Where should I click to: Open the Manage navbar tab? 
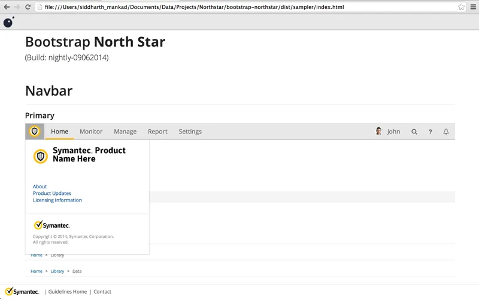[125, 132]
